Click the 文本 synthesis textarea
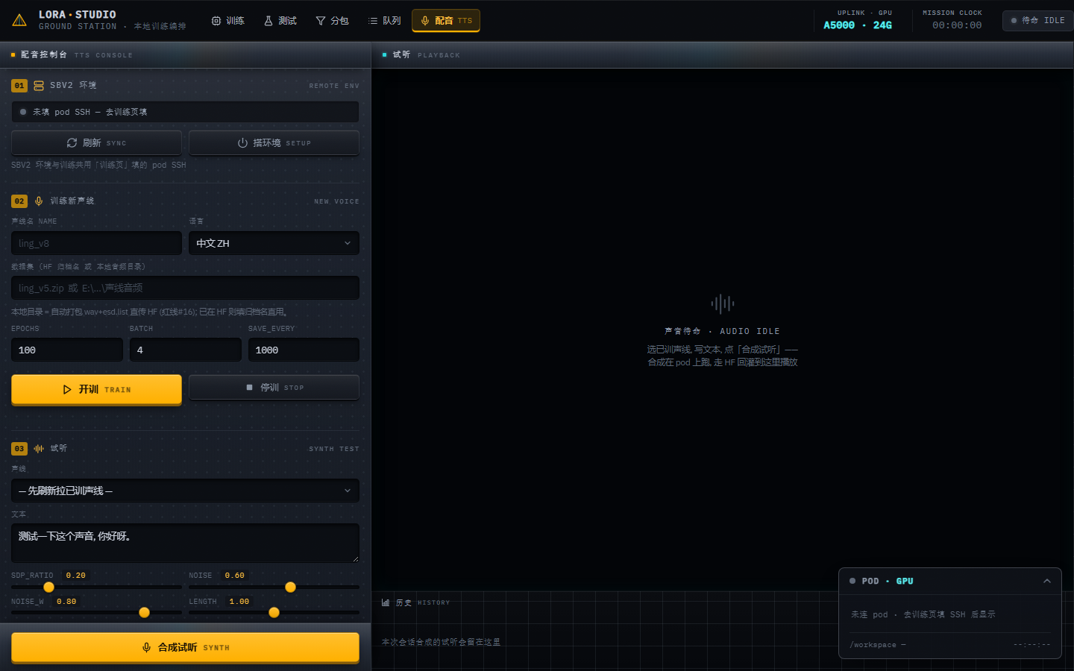This screenshot has width=1074, height=671. tap(185, 543)
